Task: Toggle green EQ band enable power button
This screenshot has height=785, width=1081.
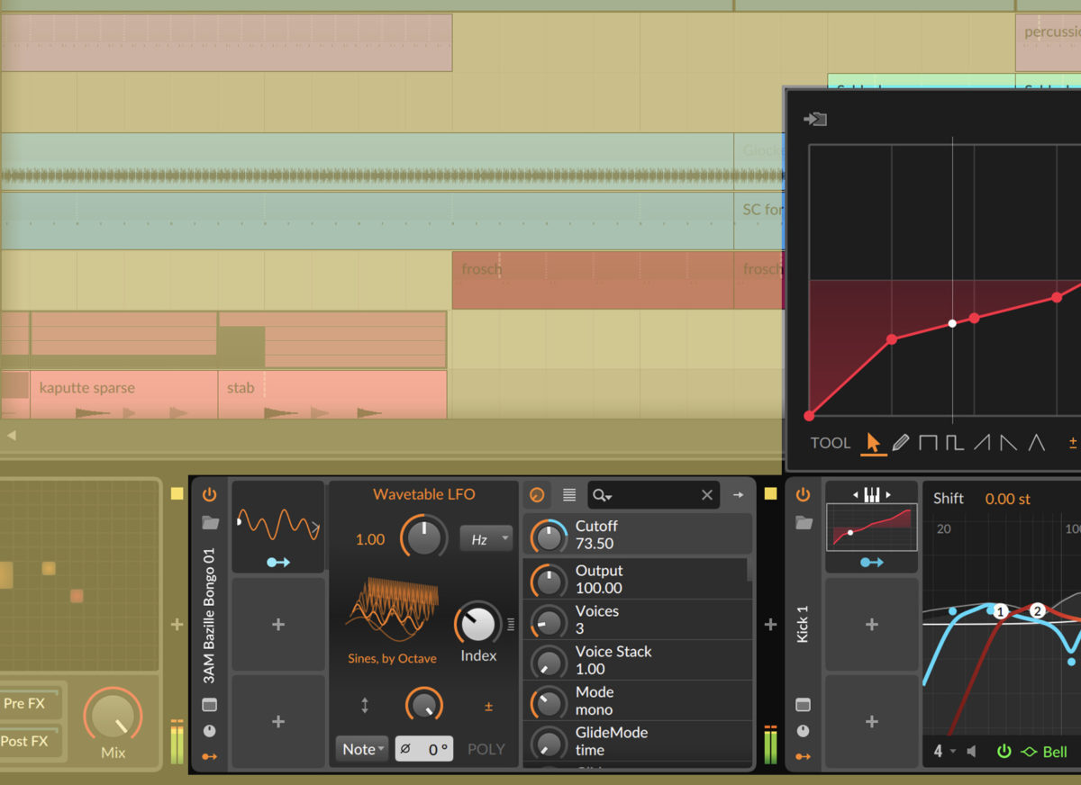Action: click(1004, 751)
